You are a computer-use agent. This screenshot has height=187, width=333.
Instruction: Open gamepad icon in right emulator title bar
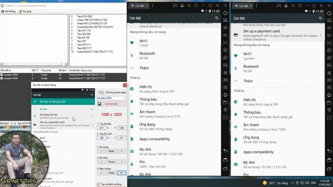click(279, 6)
